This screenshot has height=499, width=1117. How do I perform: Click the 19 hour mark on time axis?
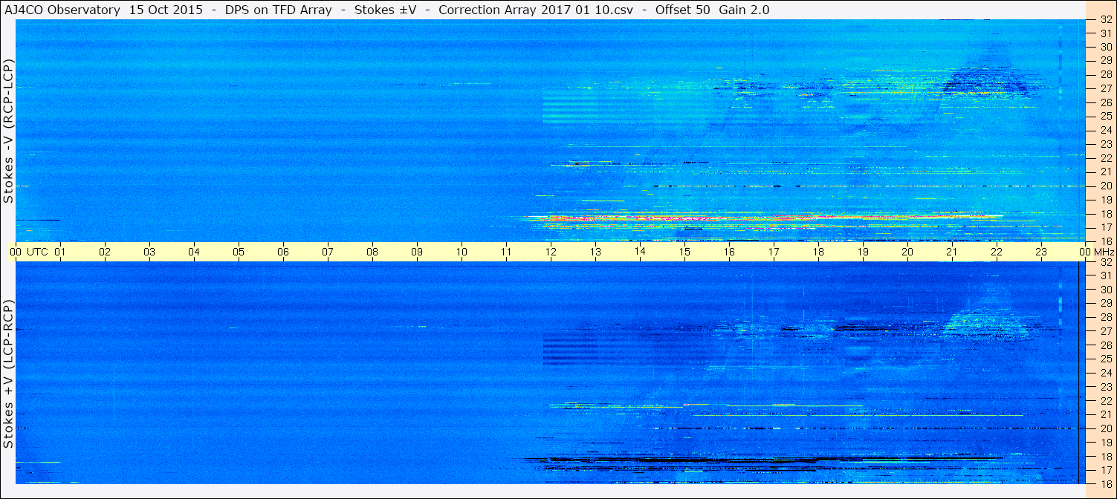coord(863,252)
